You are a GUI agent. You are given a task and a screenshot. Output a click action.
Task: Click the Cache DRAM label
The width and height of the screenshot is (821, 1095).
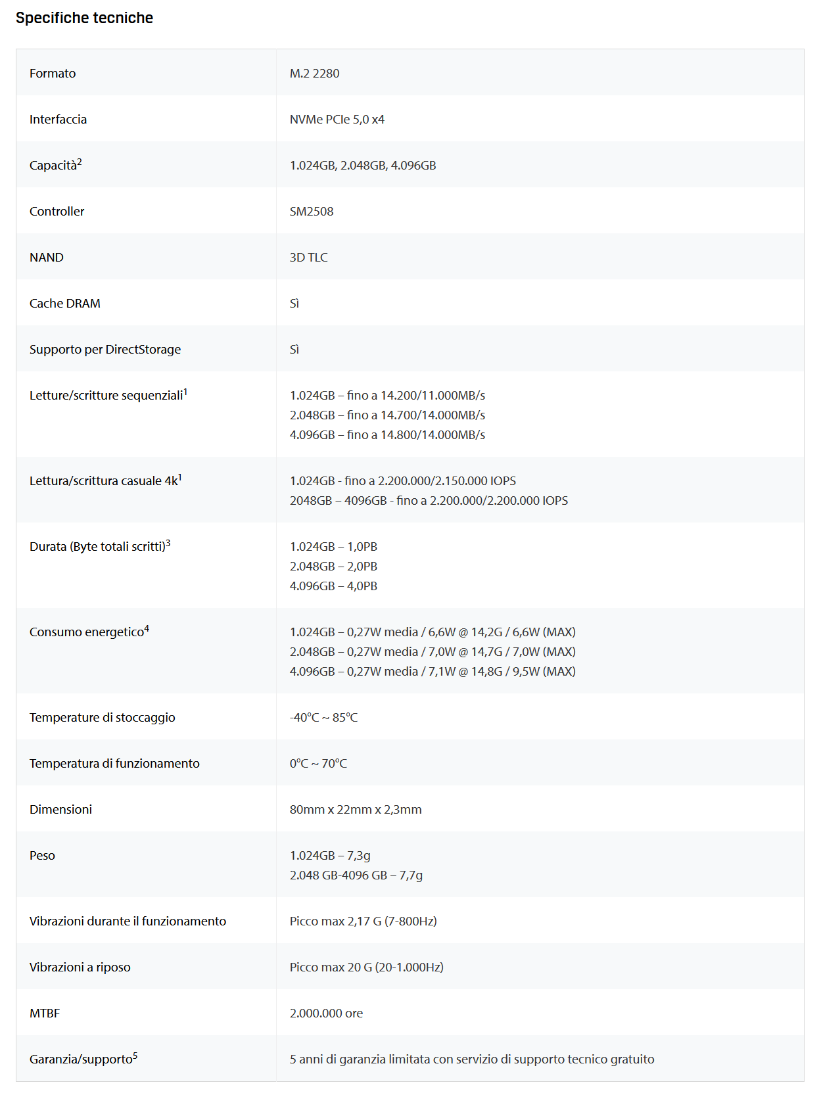point(65,304)
